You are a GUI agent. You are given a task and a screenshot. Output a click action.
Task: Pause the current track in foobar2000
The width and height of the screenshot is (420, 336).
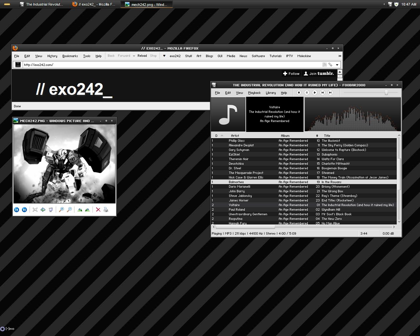click(x=307, y=93)
